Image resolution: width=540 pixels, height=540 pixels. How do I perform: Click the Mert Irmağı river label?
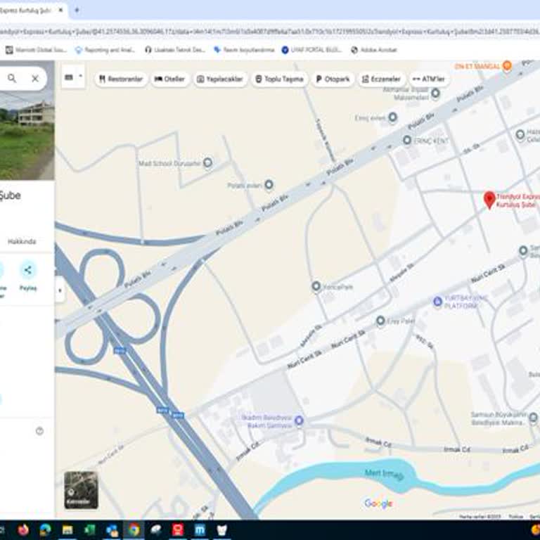tap(384, 474)
